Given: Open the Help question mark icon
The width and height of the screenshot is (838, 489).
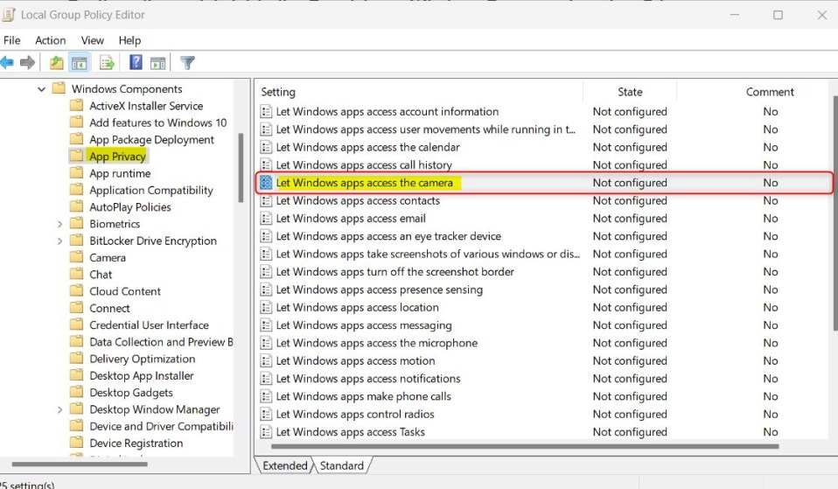Looking at the screenshot, I should pos(136,62).
